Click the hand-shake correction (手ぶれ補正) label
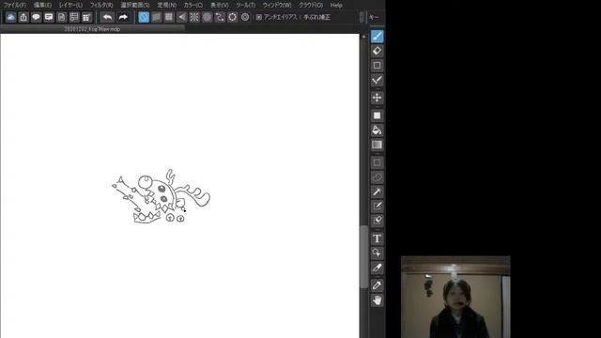The width and height of the screenshot is (601, 338). coord(317,17)
